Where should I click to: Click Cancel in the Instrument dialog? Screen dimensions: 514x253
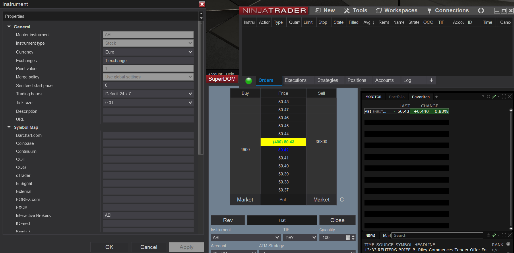tap(149, 247)
